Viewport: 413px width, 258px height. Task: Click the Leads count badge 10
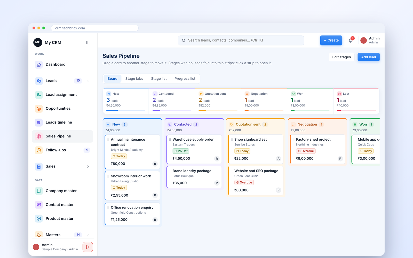pos(78,81)
